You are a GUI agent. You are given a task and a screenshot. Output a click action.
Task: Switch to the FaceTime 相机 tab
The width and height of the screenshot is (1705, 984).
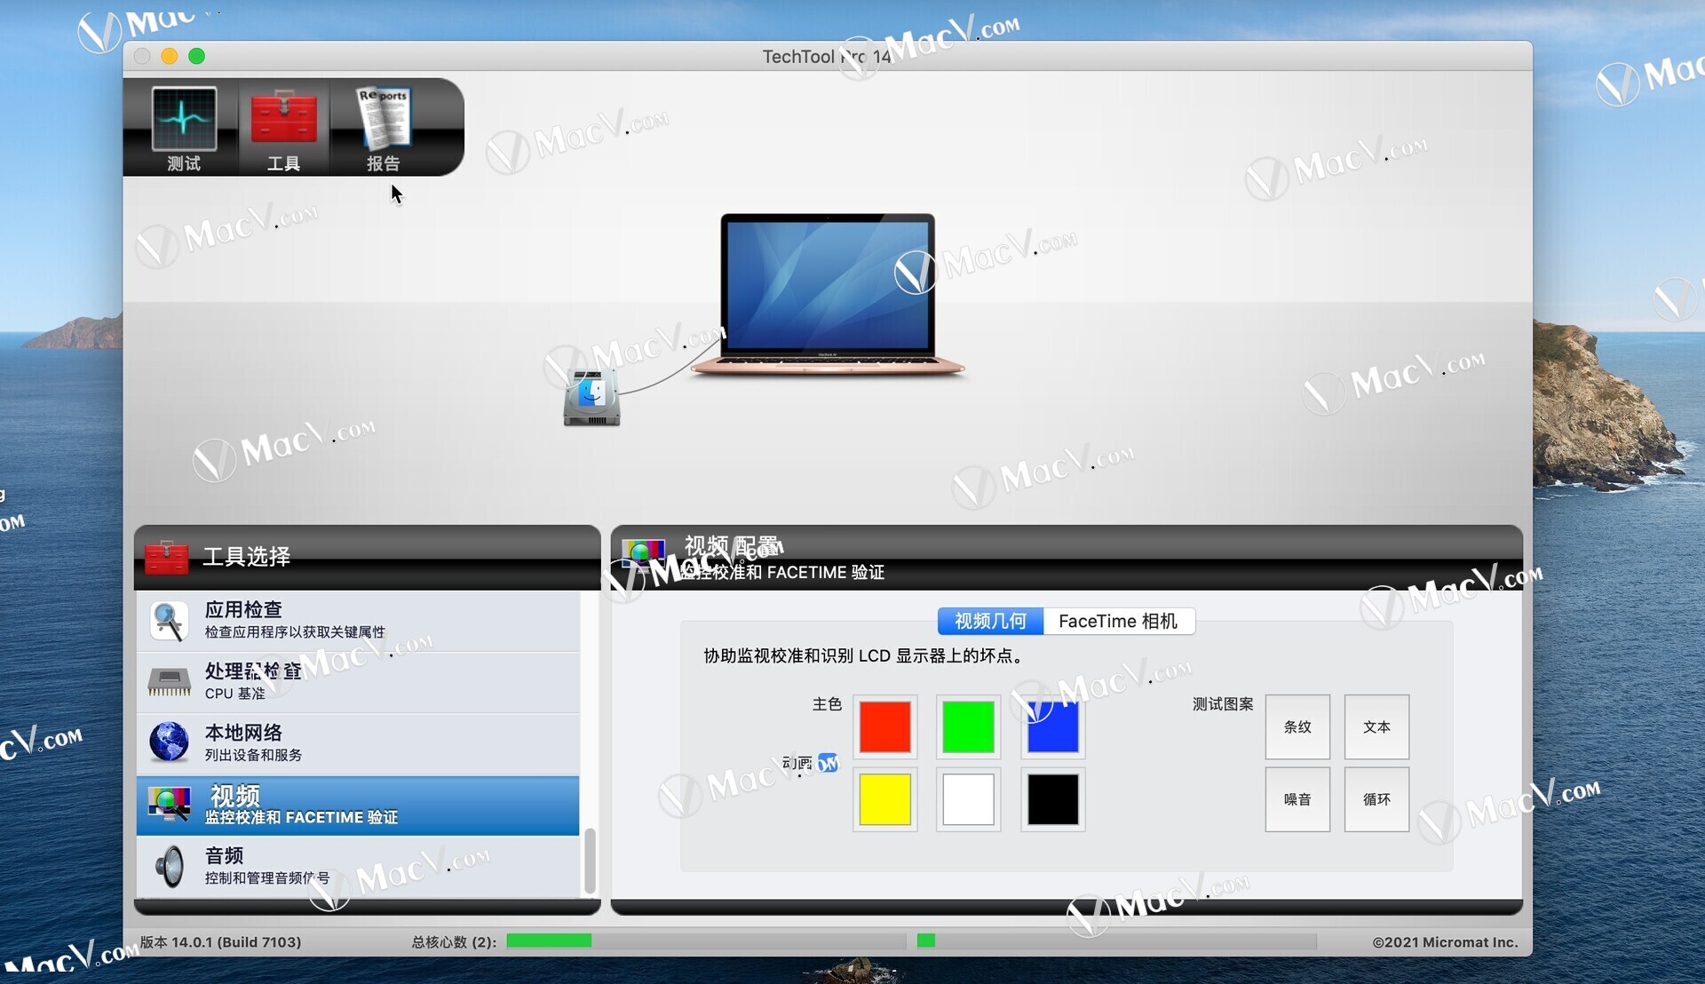pyautogui.click(x=1118, y=621)
